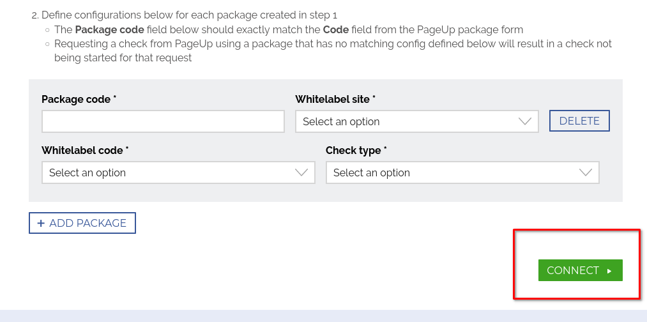Delete this package configuration

coord(579,121)
